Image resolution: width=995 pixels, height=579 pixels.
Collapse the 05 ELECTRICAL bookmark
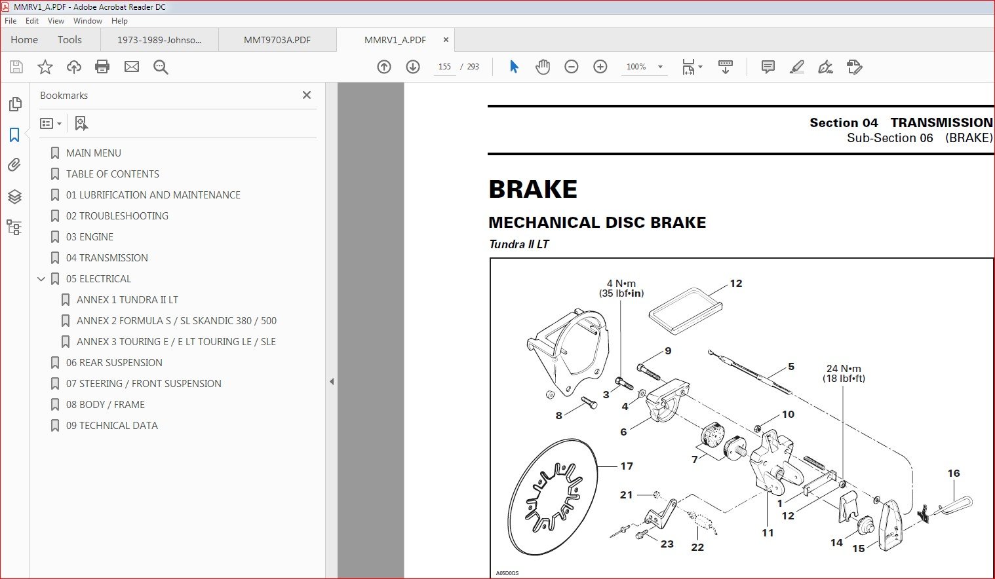coord(41,279)
